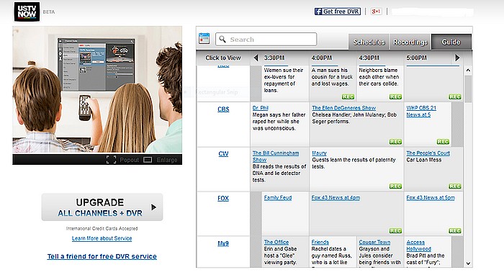This screenshot has height=280, width=504.
Task: Open The People's Court link
Action: tap(428, 153)
